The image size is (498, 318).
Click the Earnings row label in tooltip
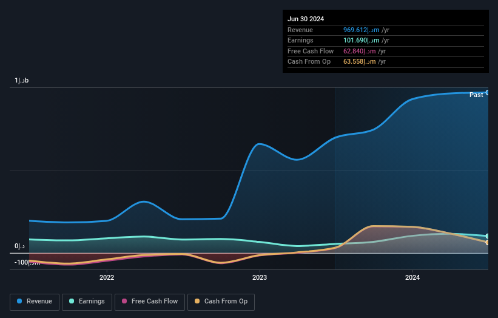tap(300, 40)
